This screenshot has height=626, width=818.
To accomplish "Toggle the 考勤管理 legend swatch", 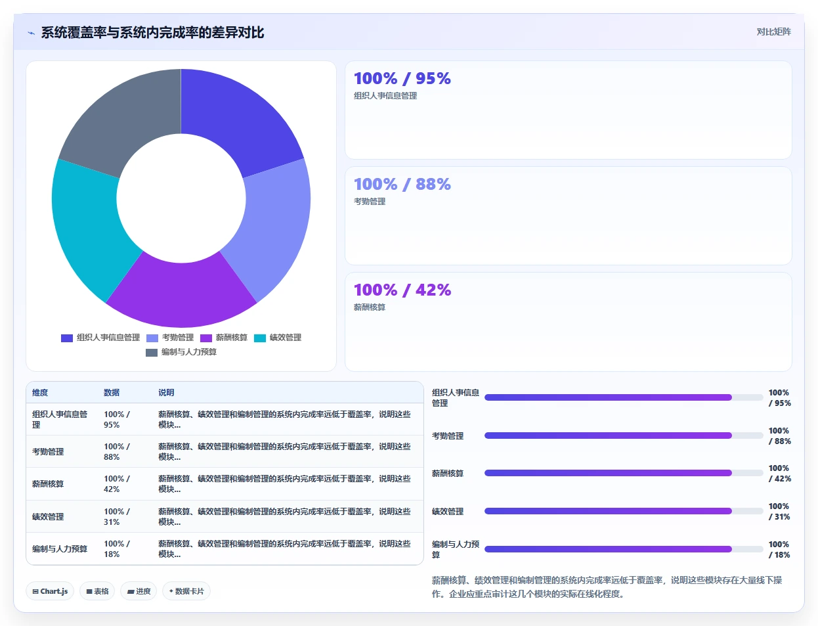I will [152, 338].
